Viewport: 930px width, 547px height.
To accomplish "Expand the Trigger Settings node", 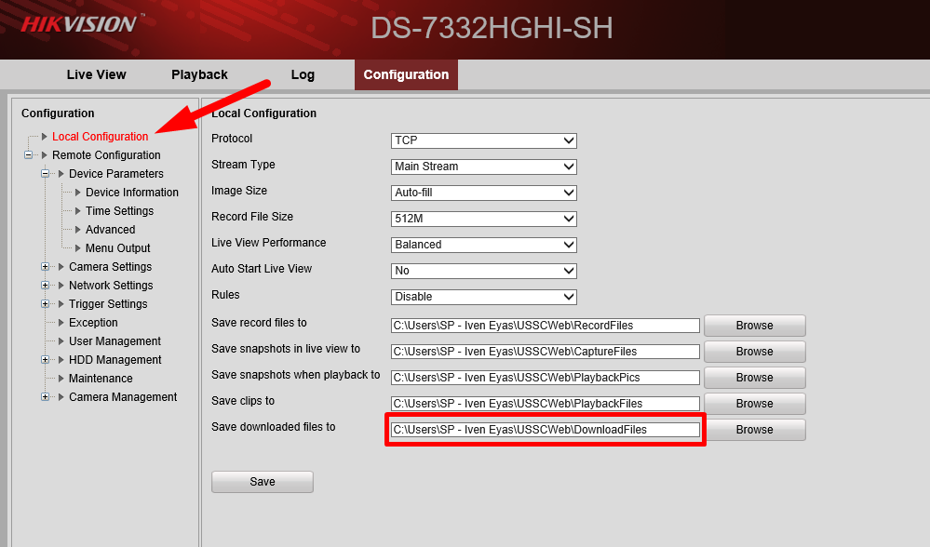I will 45,304.
